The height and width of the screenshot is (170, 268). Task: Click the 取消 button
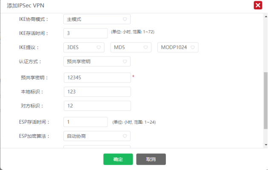click(x=151, y=159)
